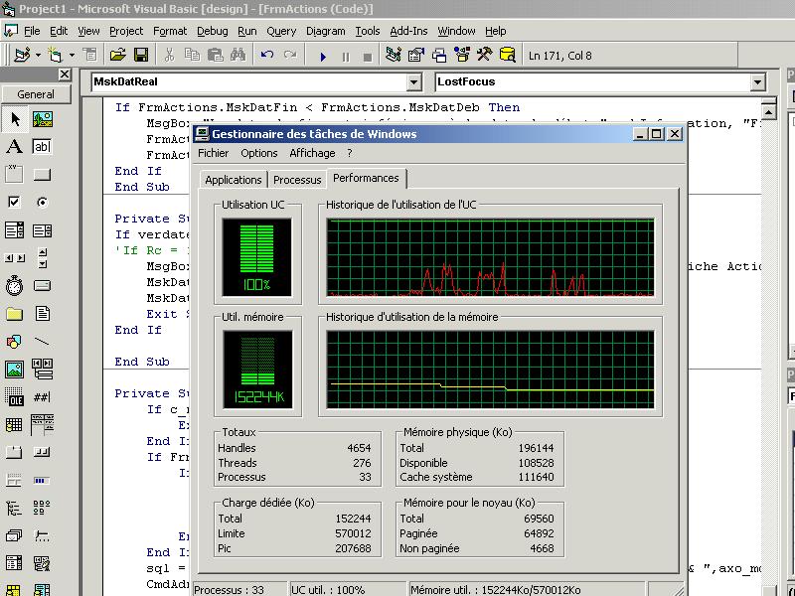795x596 pixels.
Task: Switch to the Processus tab
Action: (297, 180)
